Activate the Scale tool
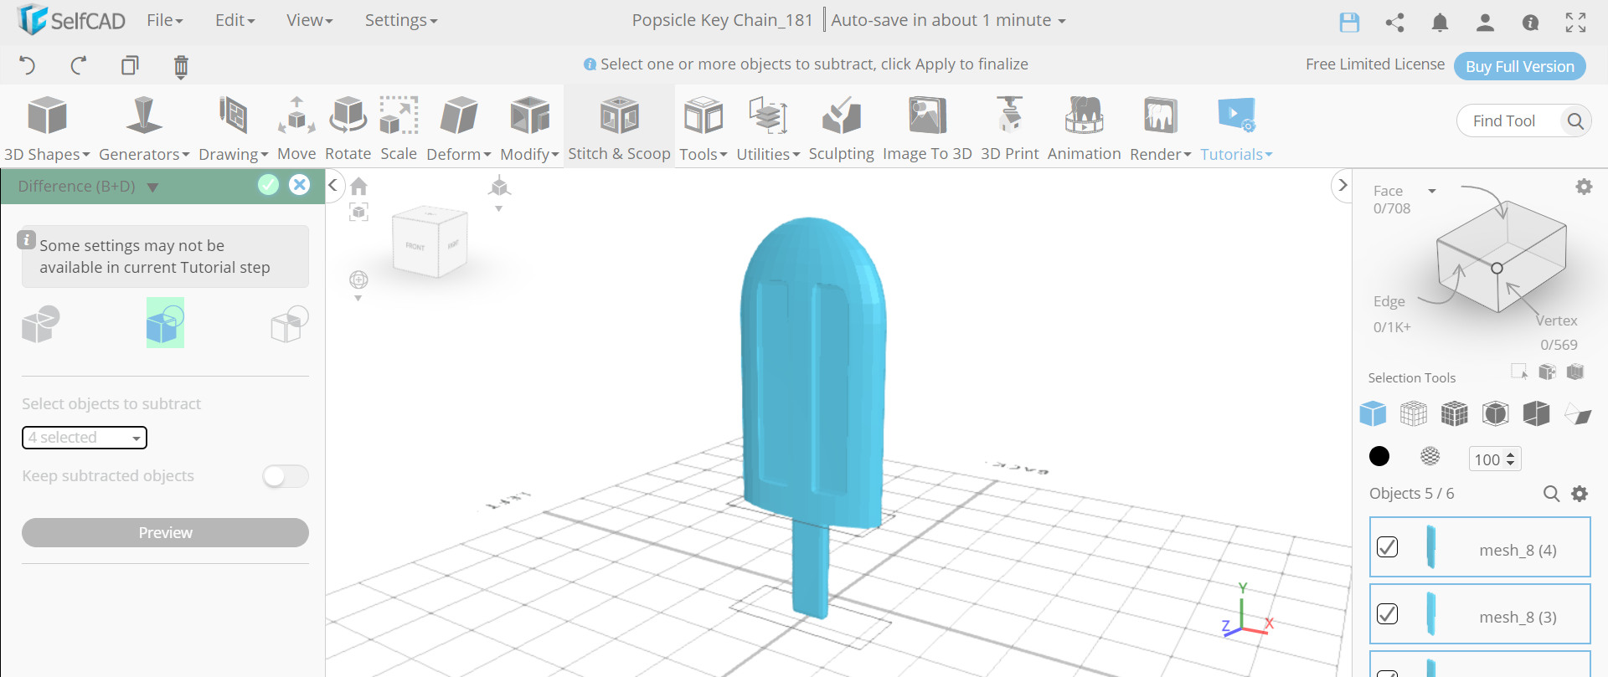 (x=399, y=128)
